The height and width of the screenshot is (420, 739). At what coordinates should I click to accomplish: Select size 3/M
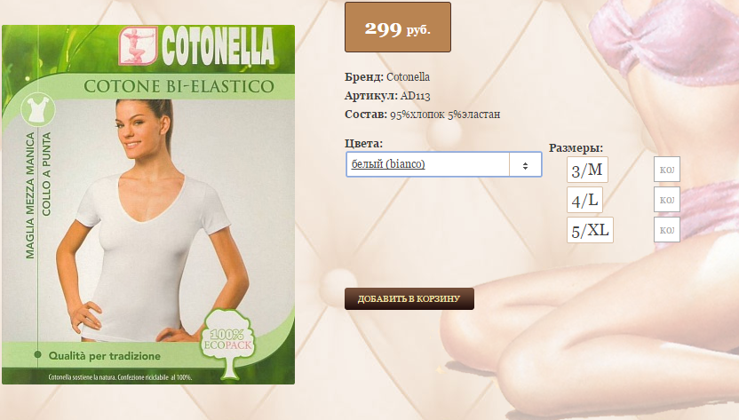[x=587, y=170]
